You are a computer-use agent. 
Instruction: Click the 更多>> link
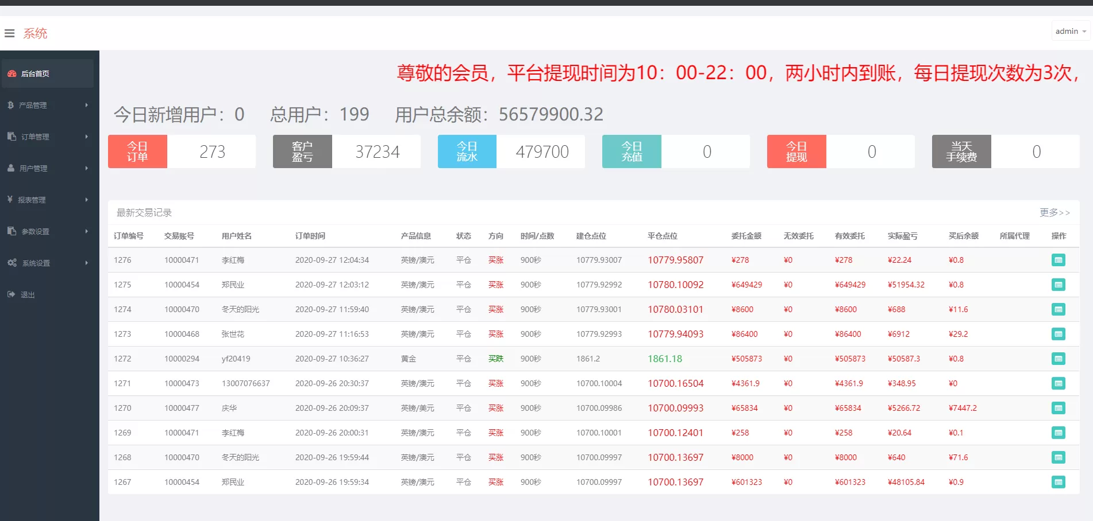pyautogui.click(x=1054, y=212)
